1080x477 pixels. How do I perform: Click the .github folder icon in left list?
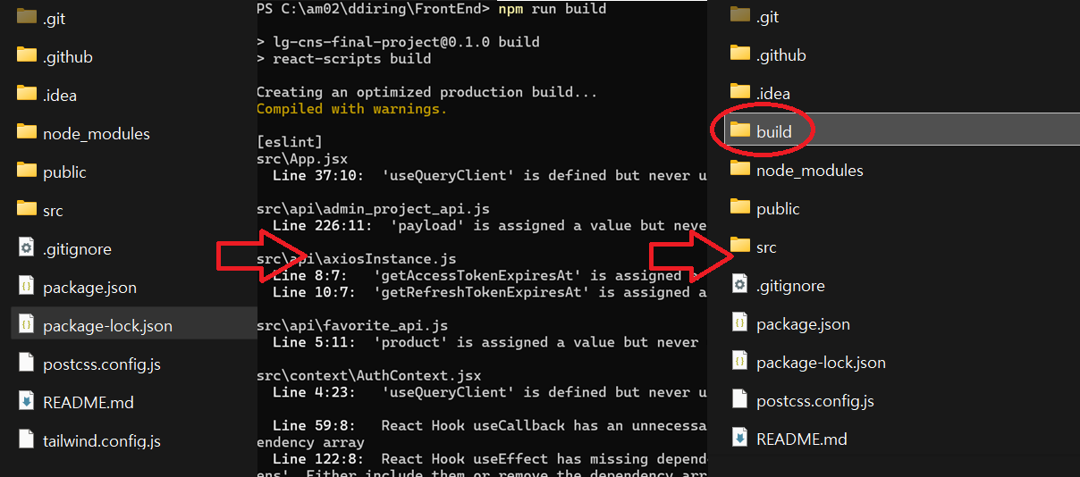coord(26,56)
